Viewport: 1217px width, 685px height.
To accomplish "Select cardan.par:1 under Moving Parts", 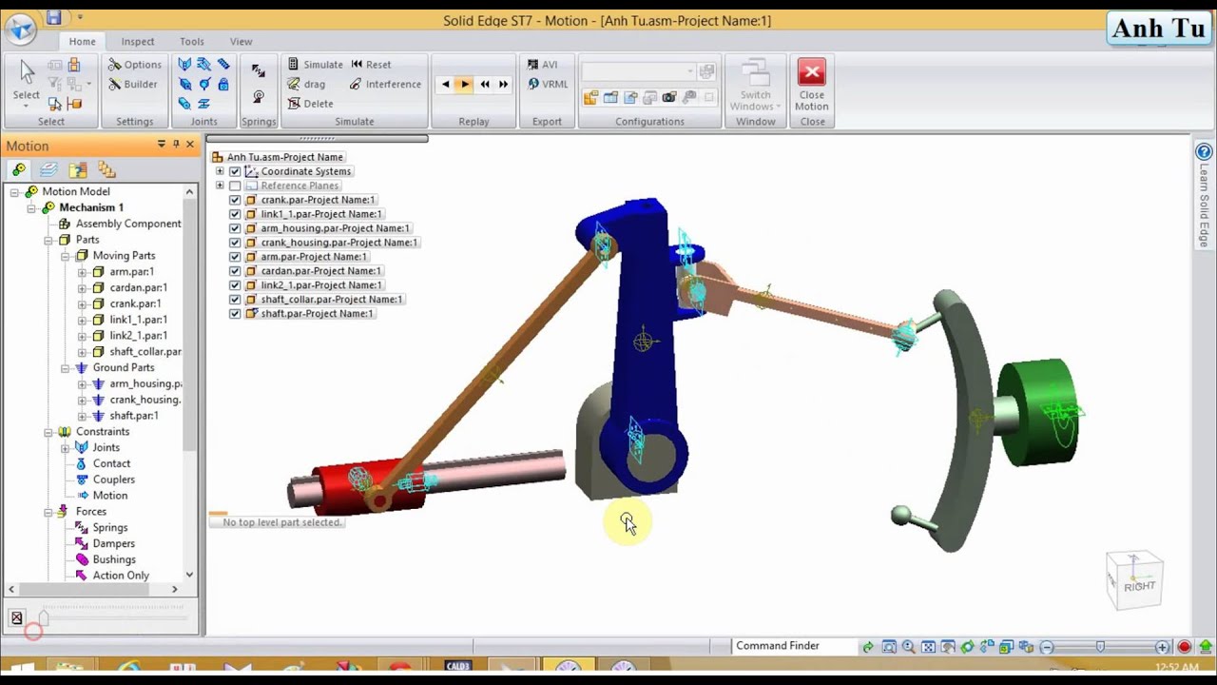I will tap(139, 287).
